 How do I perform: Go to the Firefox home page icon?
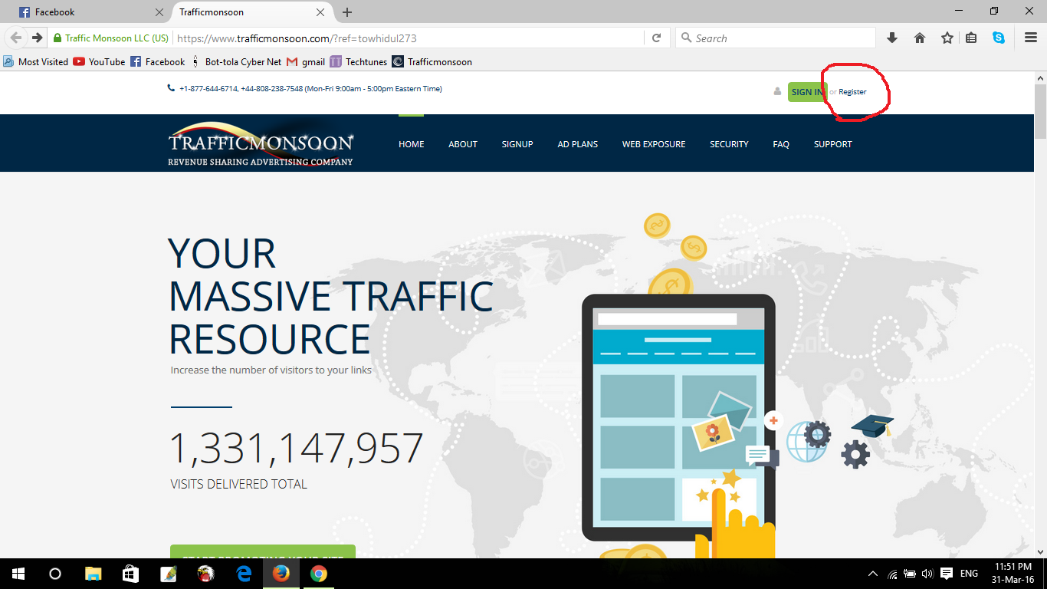point(920,38)
